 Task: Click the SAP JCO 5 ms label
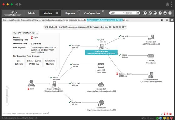tap(125, 37)
